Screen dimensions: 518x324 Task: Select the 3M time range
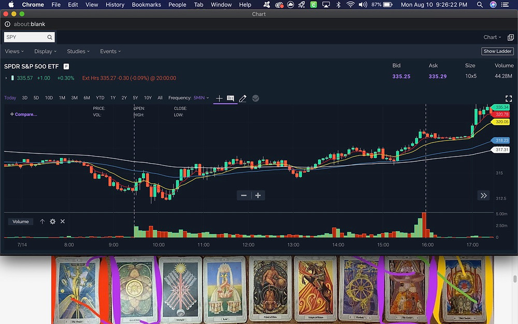pyautogui.click(x=74, y=98)
